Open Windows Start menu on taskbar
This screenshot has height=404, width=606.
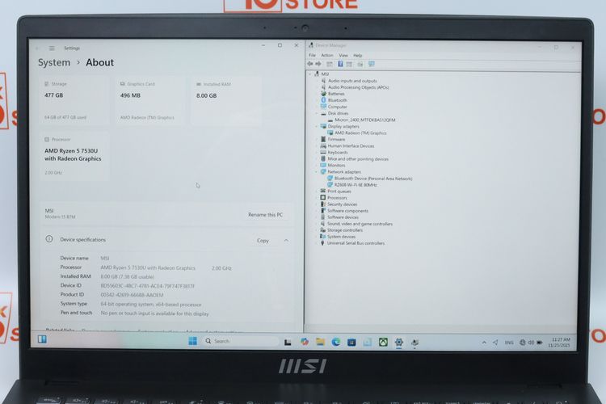tap(192, 341)
